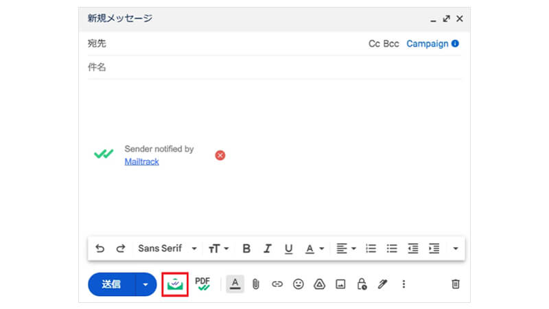Open the Mailtrack link
The height and width of the screenshot is (309, 549).
coord(142,162)
